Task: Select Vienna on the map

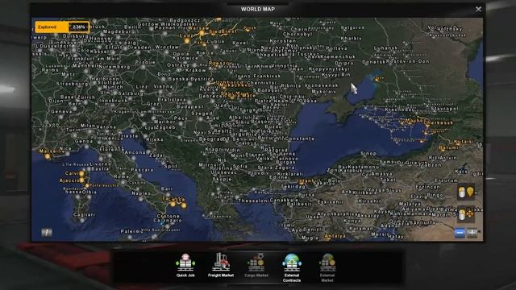Action: tap(163, 86)
